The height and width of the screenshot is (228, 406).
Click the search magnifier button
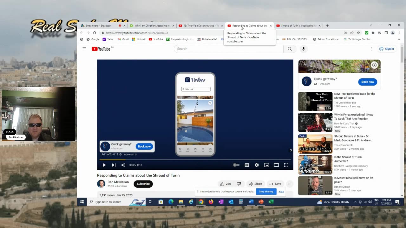pos(290,49)
